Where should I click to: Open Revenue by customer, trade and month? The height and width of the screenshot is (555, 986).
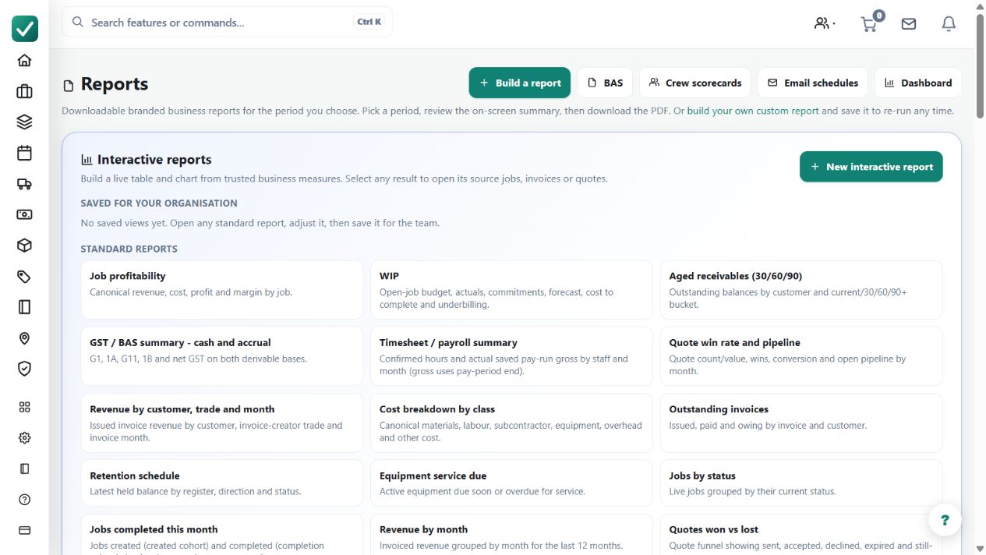point(222,423)
